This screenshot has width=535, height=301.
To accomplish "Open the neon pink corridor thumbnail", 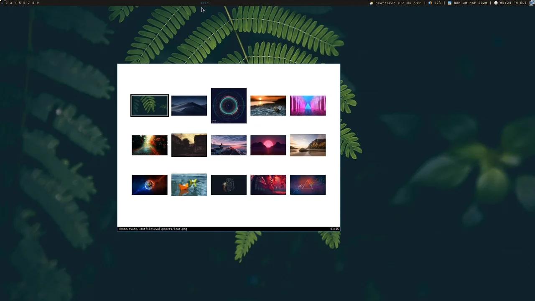I will click(308, 105).
